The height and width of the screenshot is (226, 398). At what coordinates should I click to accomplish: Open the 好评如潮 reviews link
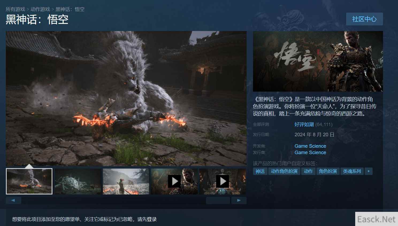(304, 124)
